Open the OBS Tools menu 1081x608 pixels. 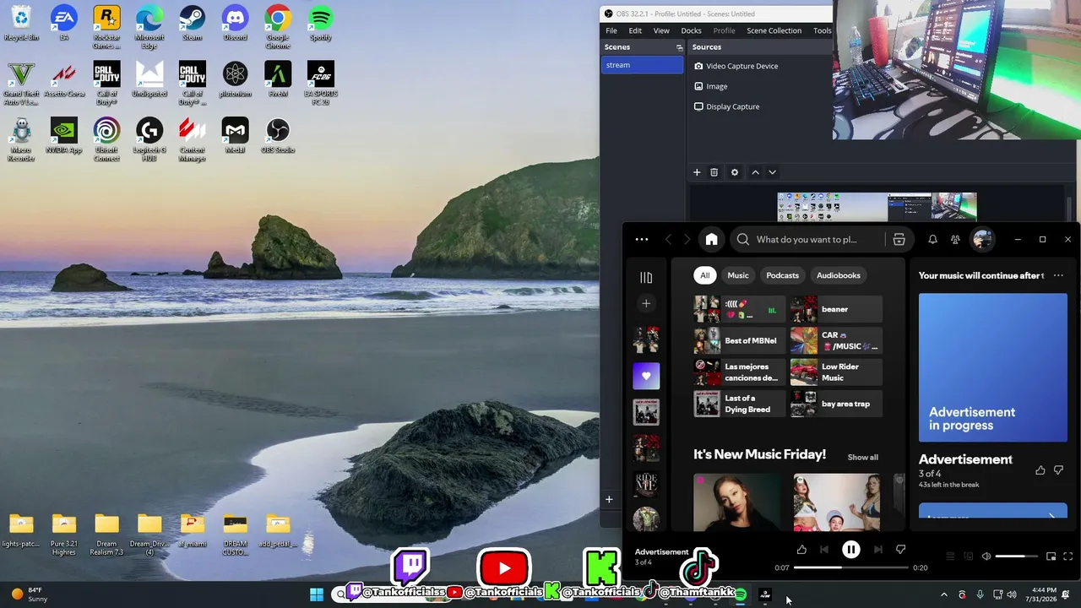pyautogui.click(x=822, y=30)
